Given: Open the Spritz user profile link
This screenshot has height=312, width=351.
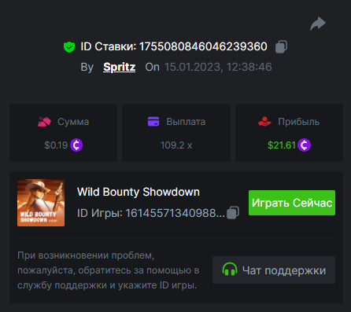Looking at the screenshot, I should (120, 67).
